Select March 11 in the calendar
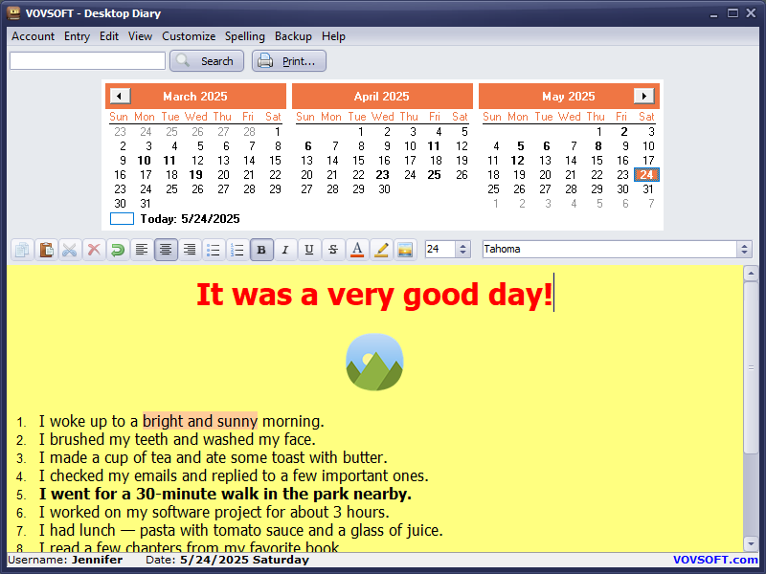The image size is (766, 574). coord(169,161)
